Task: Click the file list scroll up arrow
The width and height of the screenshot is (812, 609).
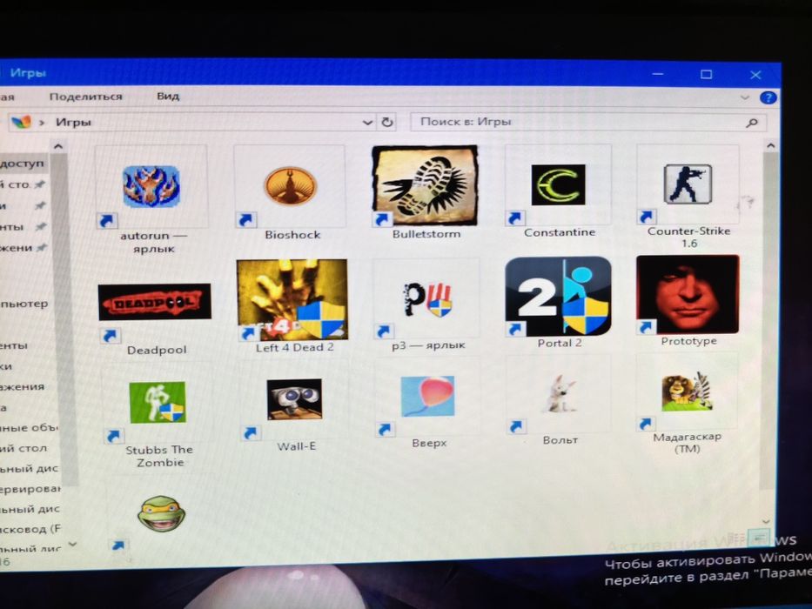Action: tap(770, 146)
